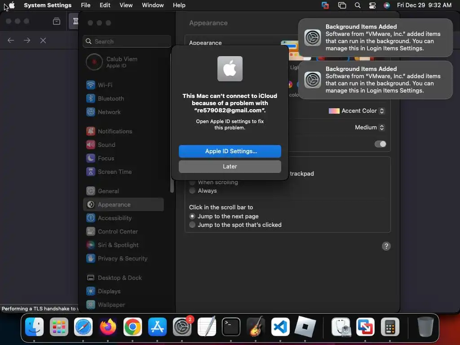
Task: Go forward in the background browser window
Action: pos(27,40)
